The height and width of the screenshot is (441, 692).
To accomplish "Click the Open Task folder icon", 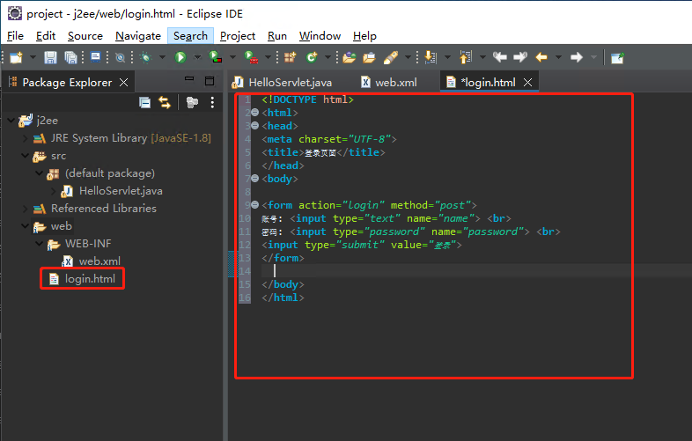I will [x=370, y=57].
